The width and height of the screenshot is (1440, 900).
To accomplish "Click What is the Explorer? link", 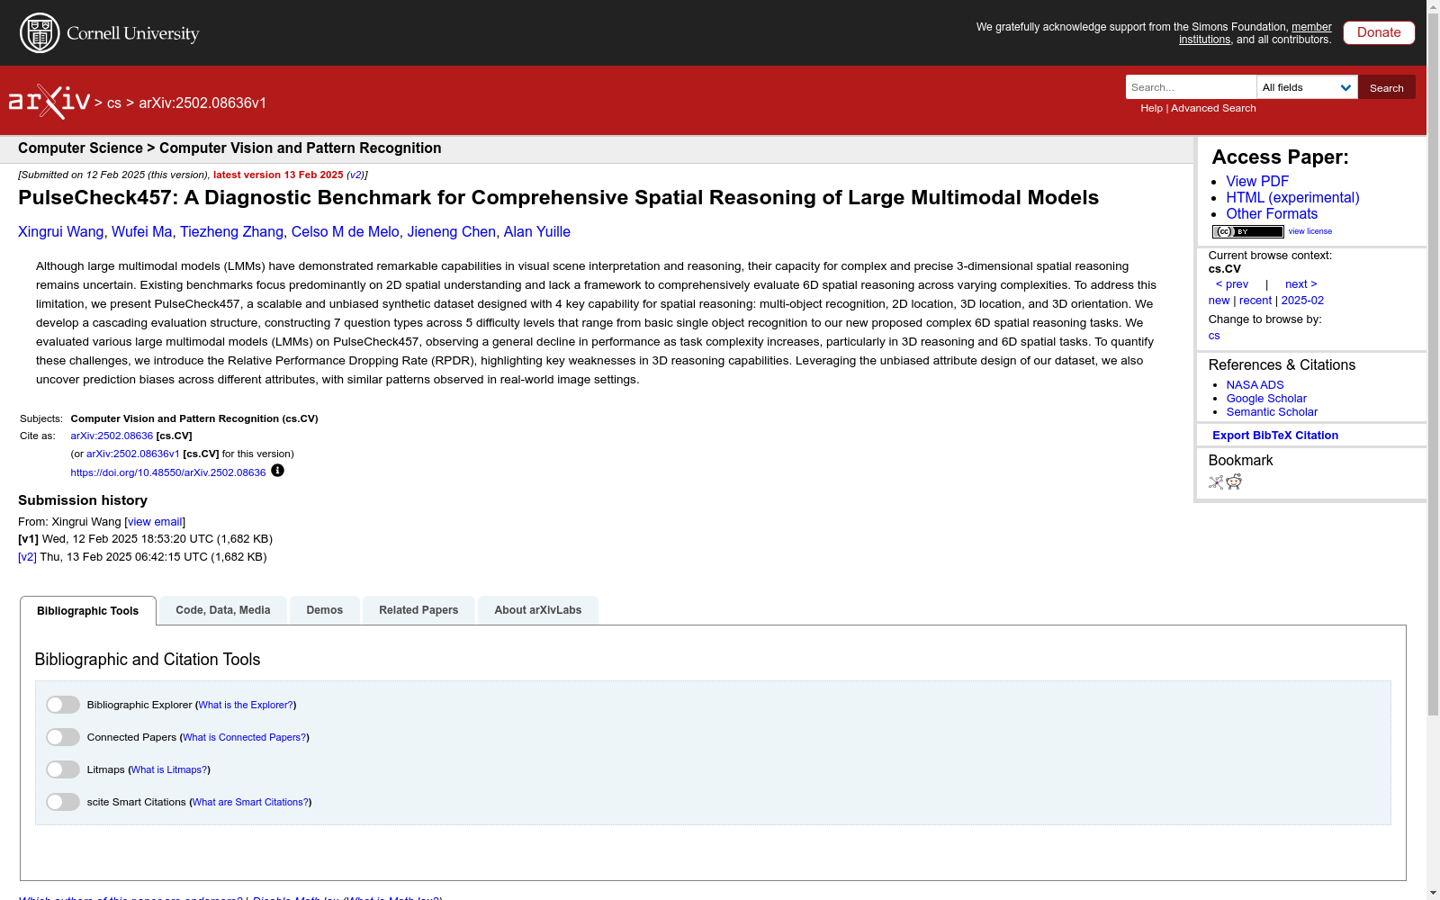I will click(x=246, y=706).
